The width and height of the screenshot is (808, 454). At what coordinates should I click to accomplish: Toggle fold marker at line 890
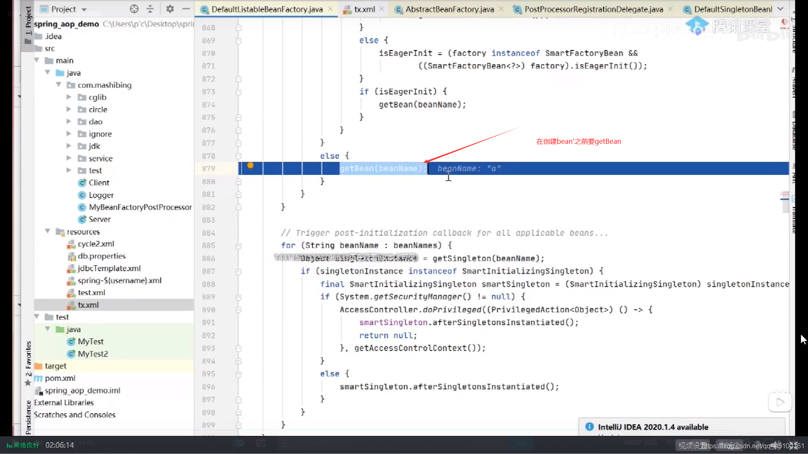click(239, 310)
